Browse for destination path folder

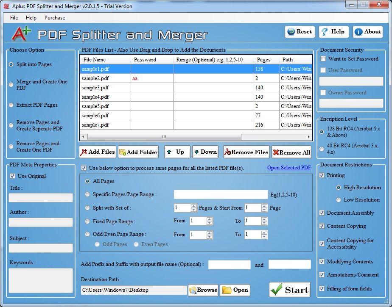203,290
